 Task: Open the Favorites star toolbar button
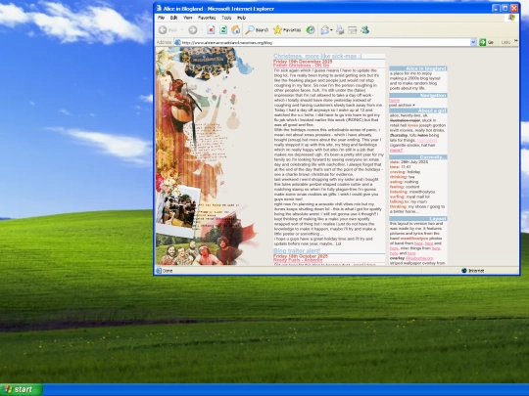(x=287, y=30)
